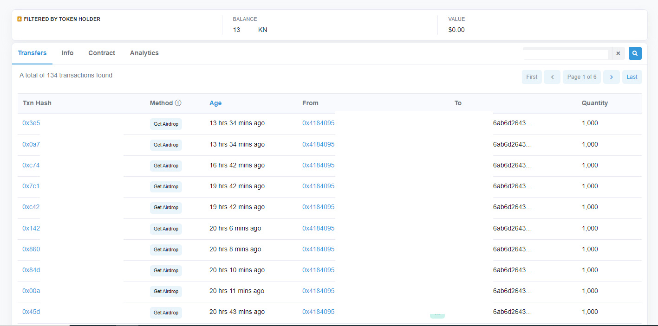Jump to the Last page
Screen dimensions: 658x326
pyautogui.click(x=632, y=77)
